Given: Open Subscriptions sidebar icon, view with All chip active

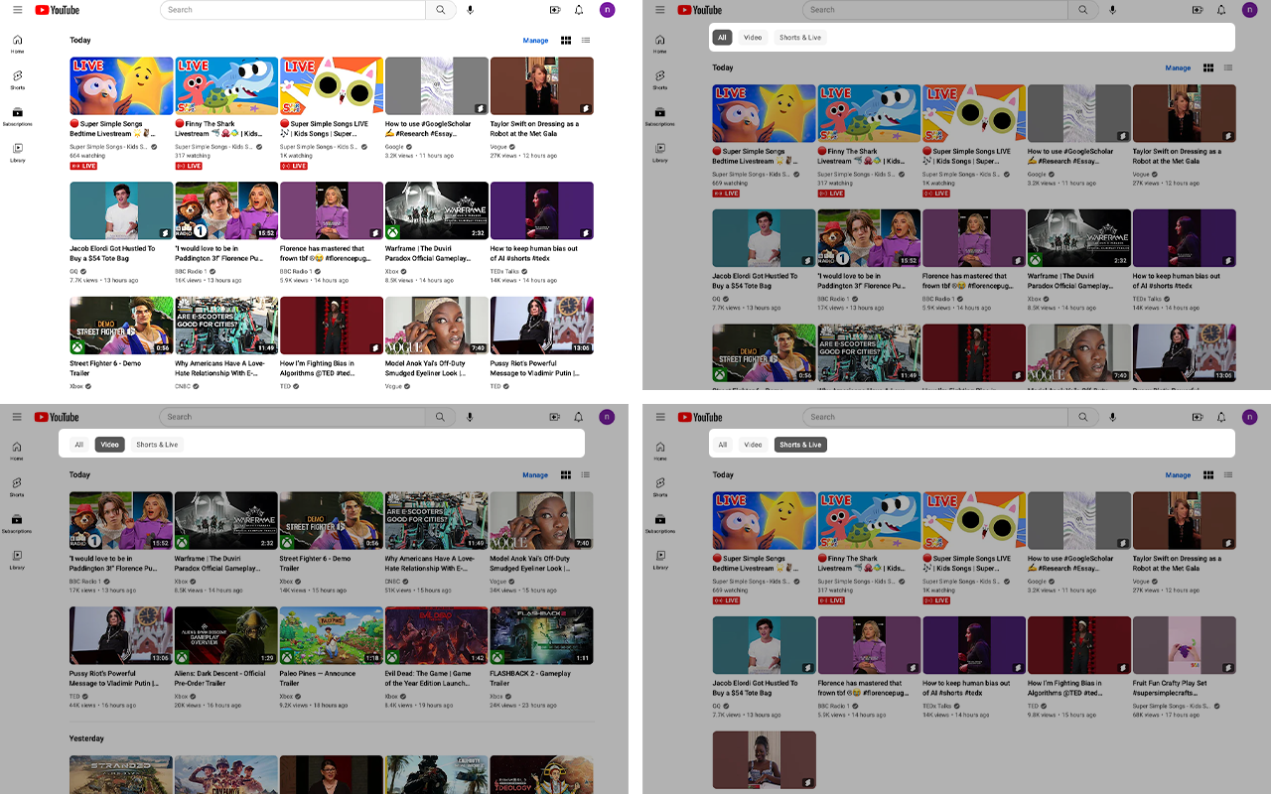Looking at the screenshot, I should [x=660, y=115].
